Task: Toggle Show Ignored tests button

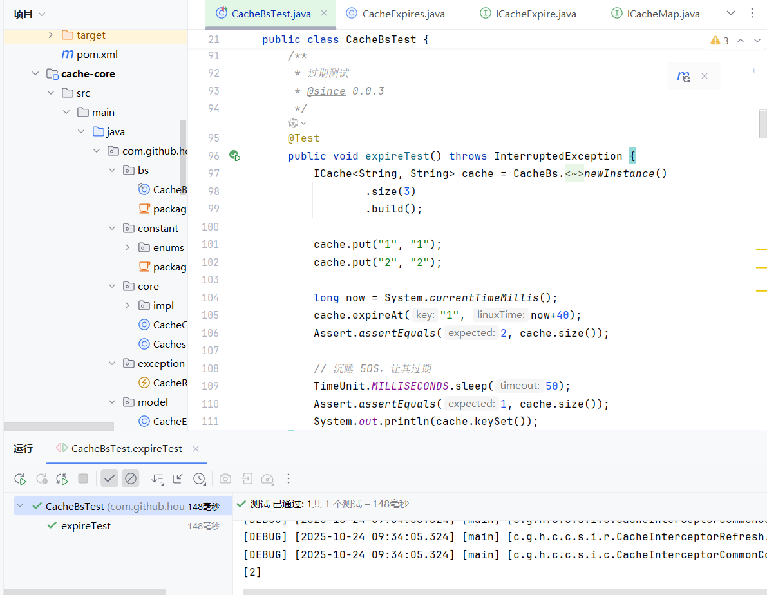Action: (131, 478)
